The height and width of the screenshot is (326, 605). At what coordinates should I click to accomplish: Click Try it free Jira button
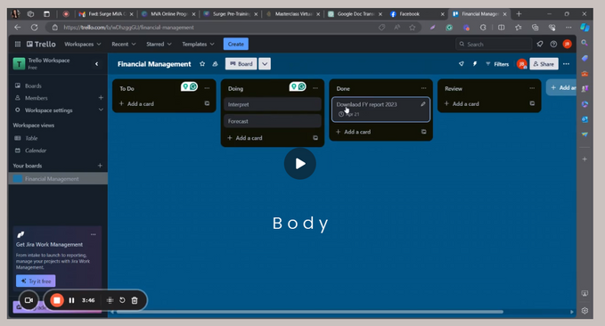tap(36, 281)
